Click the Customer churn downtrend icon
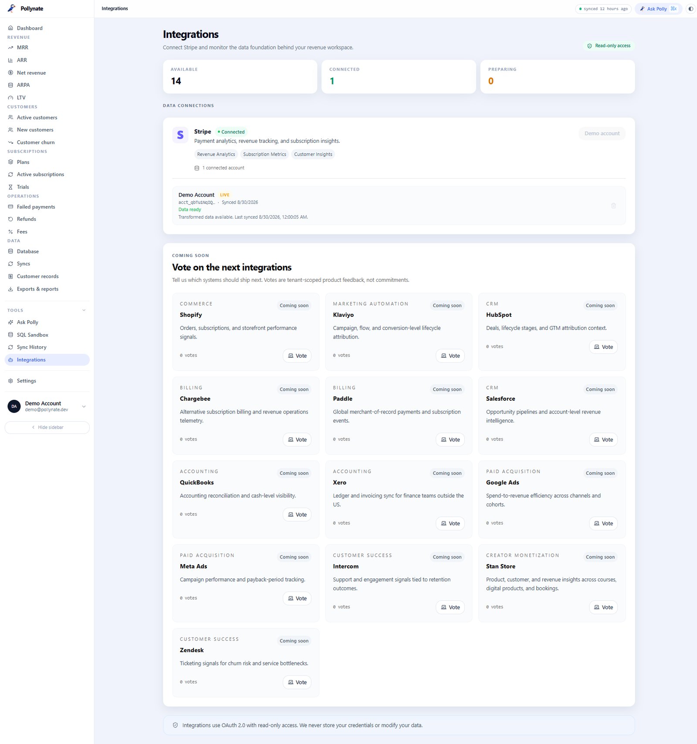 click(10, 142)
